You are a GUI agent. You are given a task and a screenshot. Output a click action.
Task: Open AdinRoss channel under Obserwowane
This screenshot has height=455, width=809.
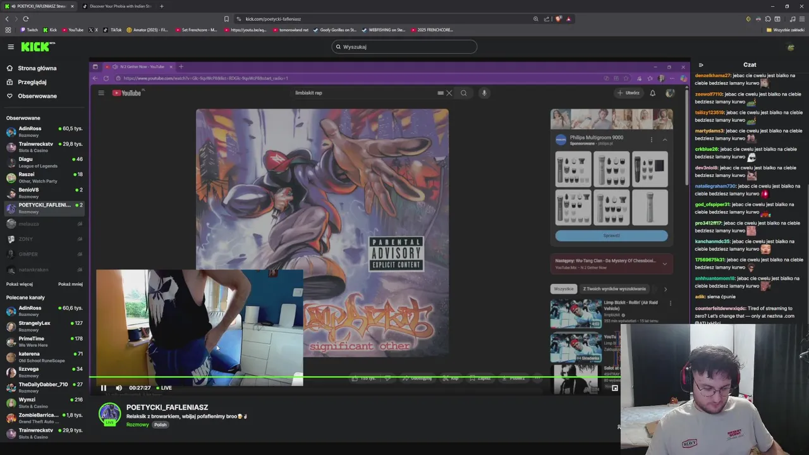44,131
